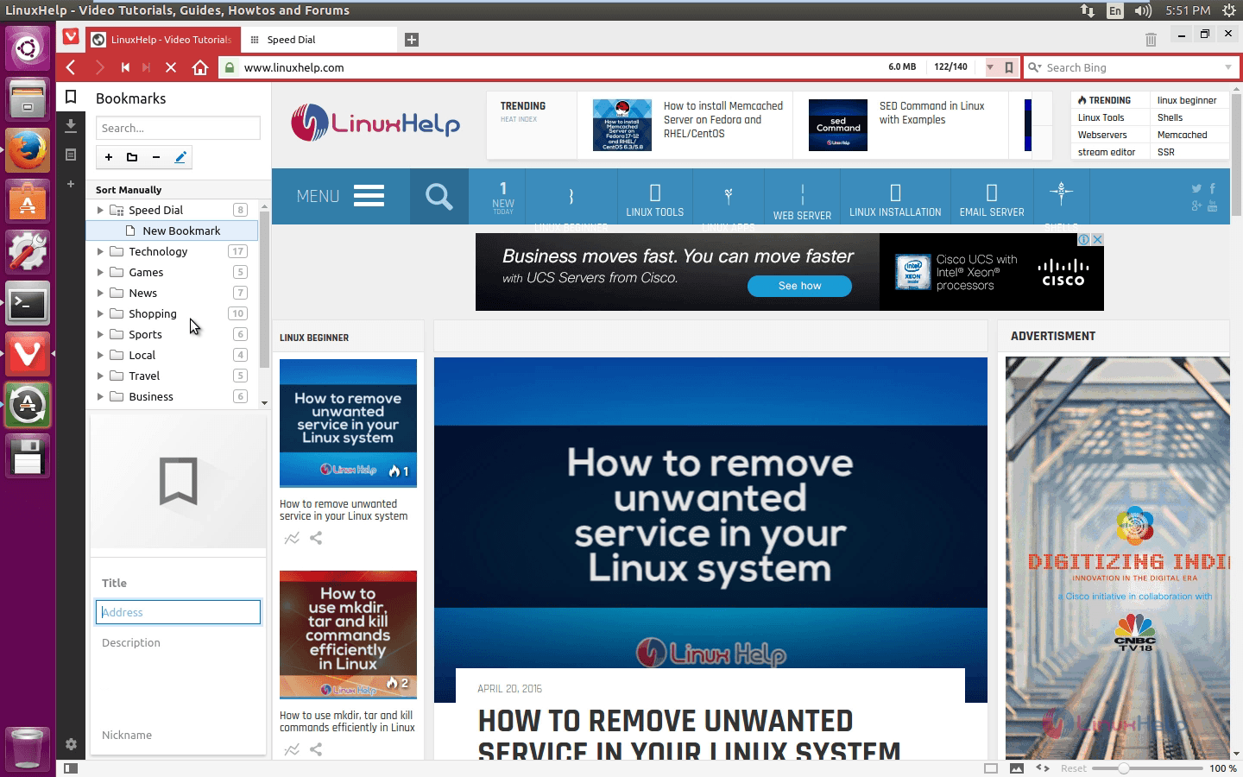
Task: Open the new tab plus button
Action: (x=412, y=40)
